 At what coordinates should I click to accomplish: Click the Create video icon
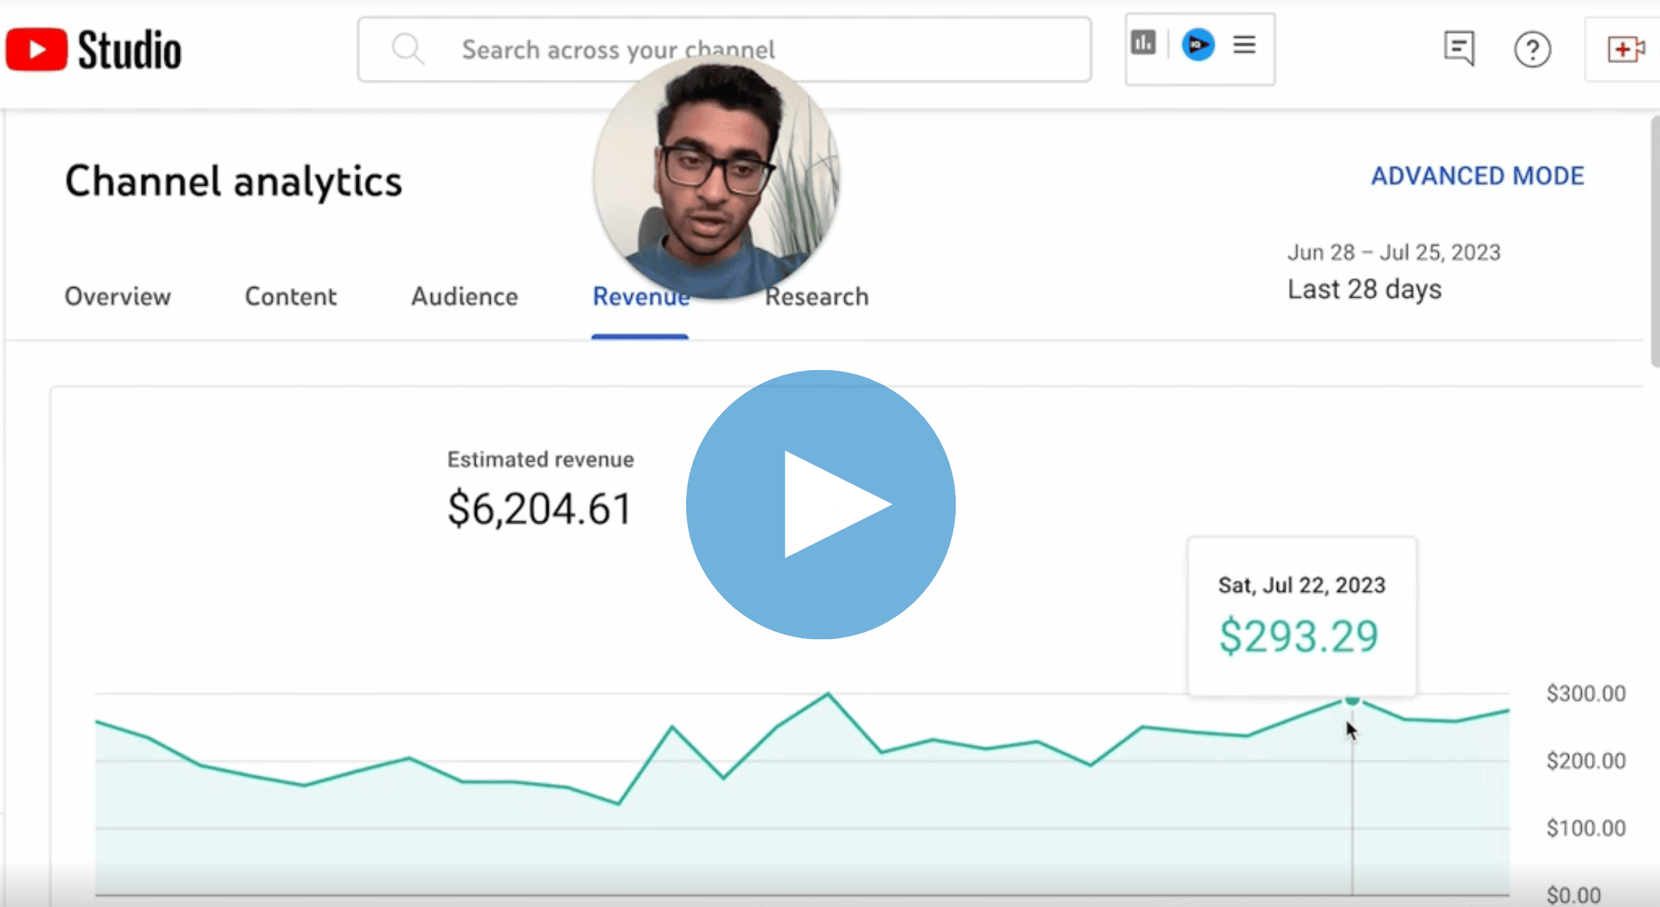point(1625,48)
